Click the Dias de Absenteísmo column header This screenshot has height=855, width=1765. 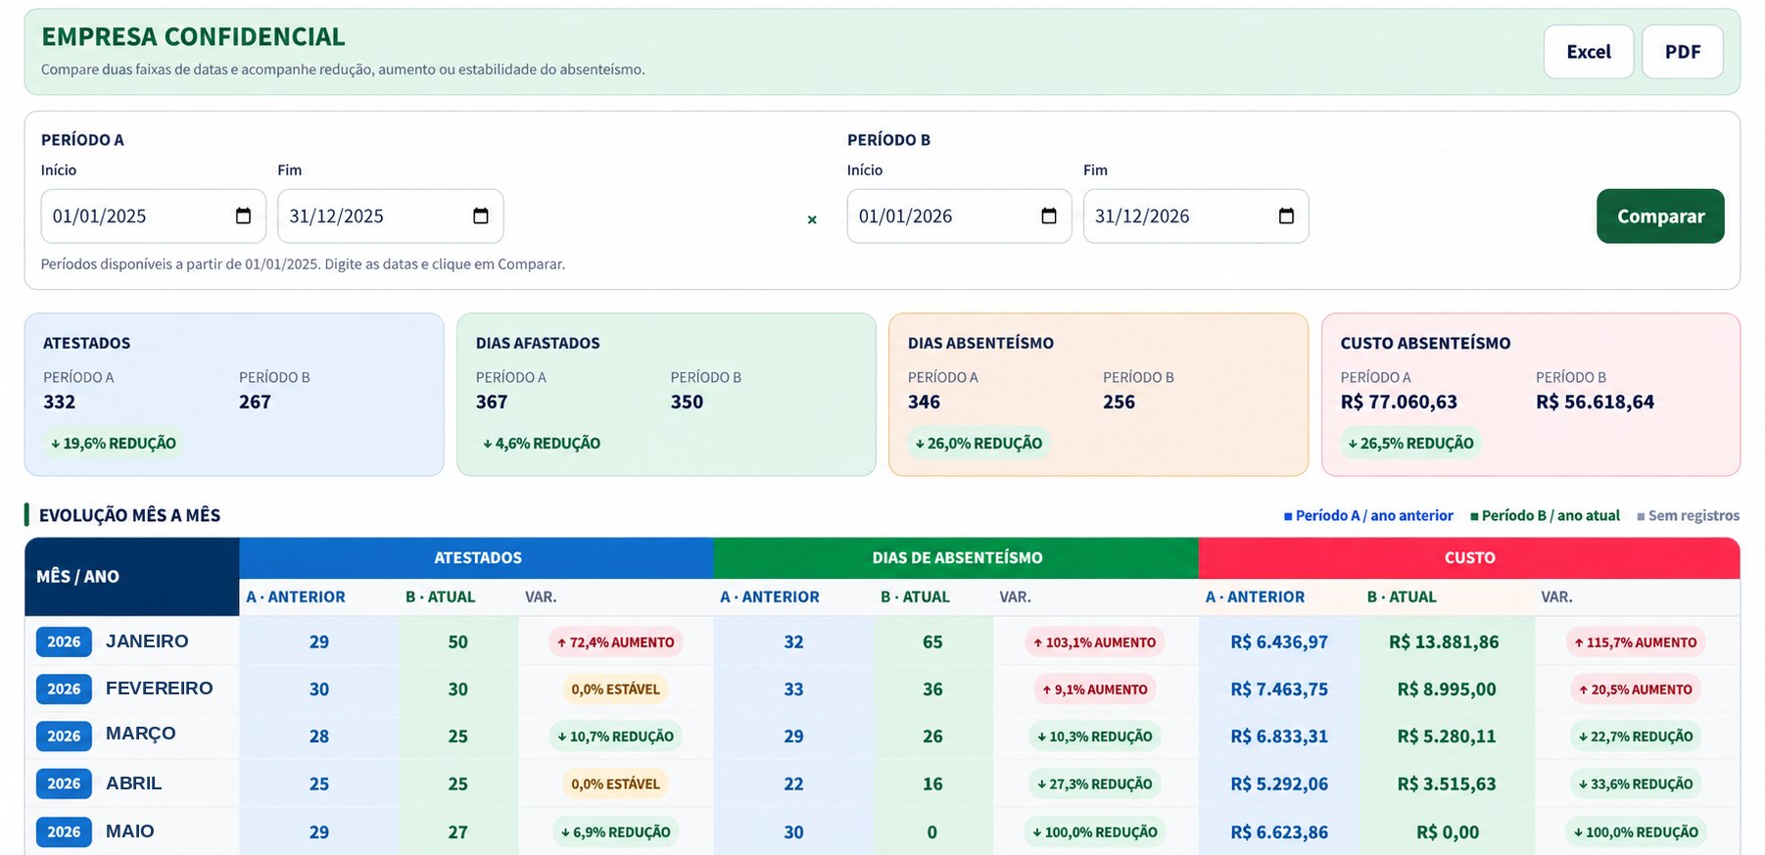tap(956, 557)
